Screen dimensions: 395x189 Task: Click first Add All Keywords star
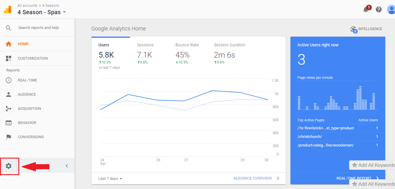[x=354, y=165]
